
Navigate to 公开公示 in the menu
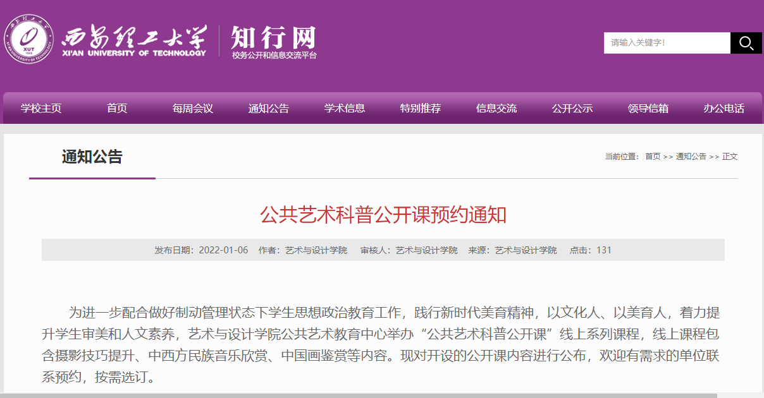[572, 108]
